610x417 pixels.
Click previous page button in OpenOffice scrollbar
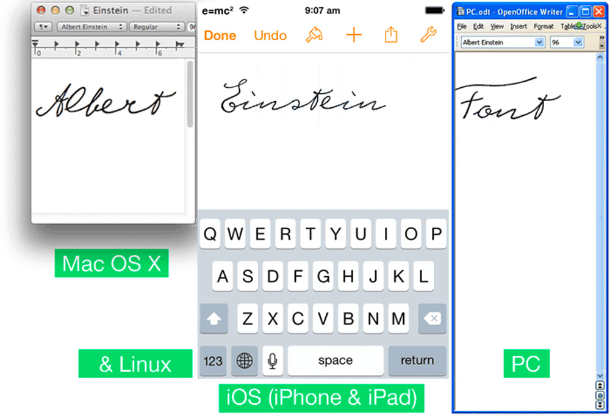point(600,385)
